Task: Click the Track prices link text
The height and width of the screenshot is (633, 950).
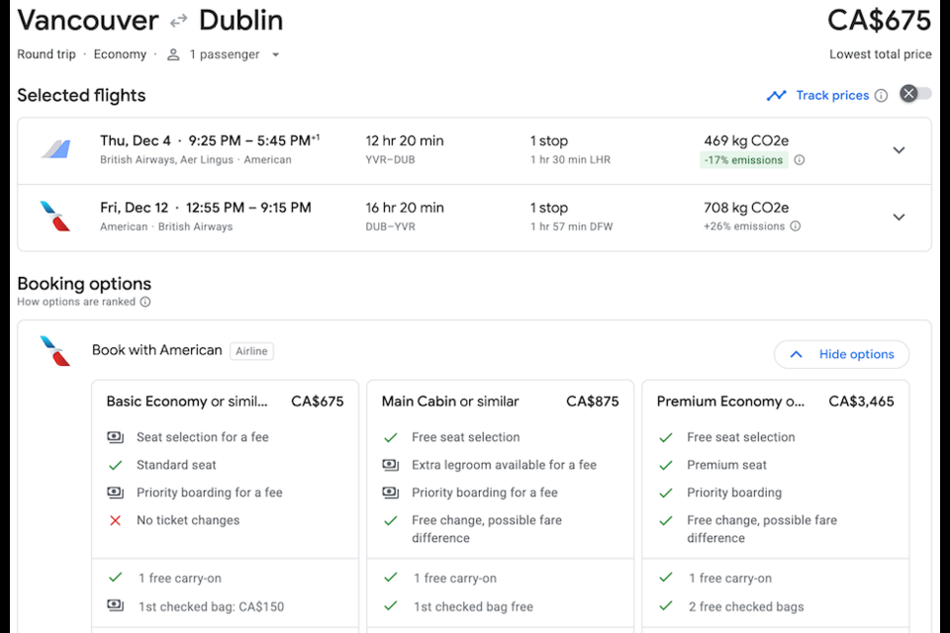Action: click(832, 96)
